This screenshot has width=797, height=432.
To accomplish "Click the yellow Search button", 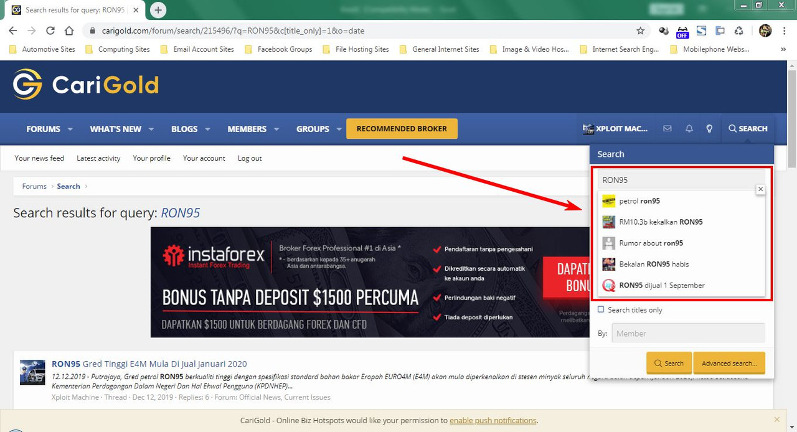I will point(669,363).
